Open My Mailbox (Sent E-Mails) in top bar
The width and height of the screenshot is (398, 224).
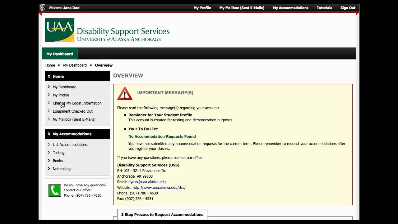(x=242, y=8)
